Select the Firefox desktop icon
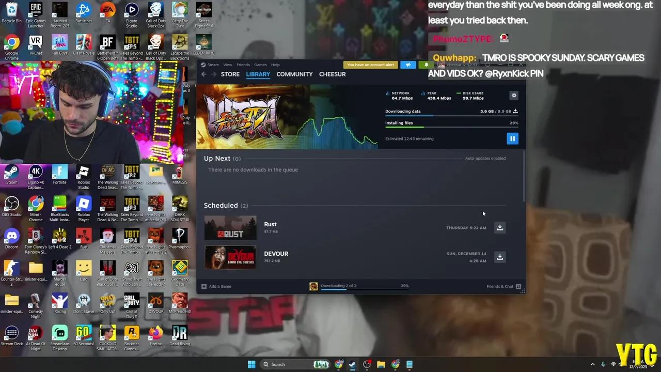 (155, 336)
